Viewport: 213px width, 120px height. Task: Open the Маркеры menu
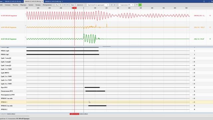point(23,5)
